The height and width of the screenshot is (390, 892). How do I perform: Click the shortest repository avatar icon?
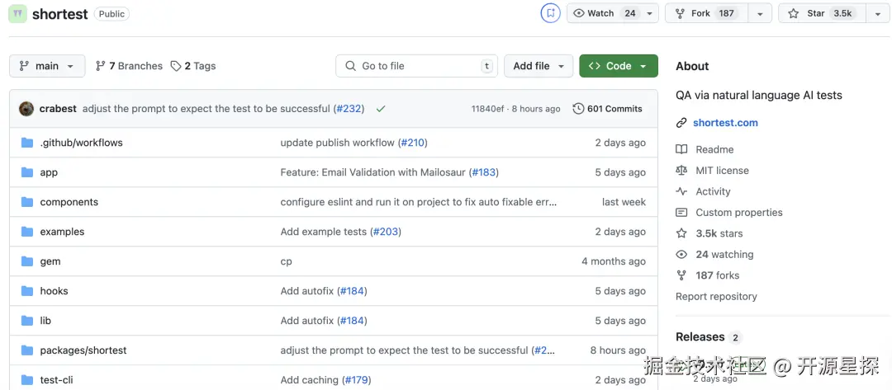[x=17, y=14]
